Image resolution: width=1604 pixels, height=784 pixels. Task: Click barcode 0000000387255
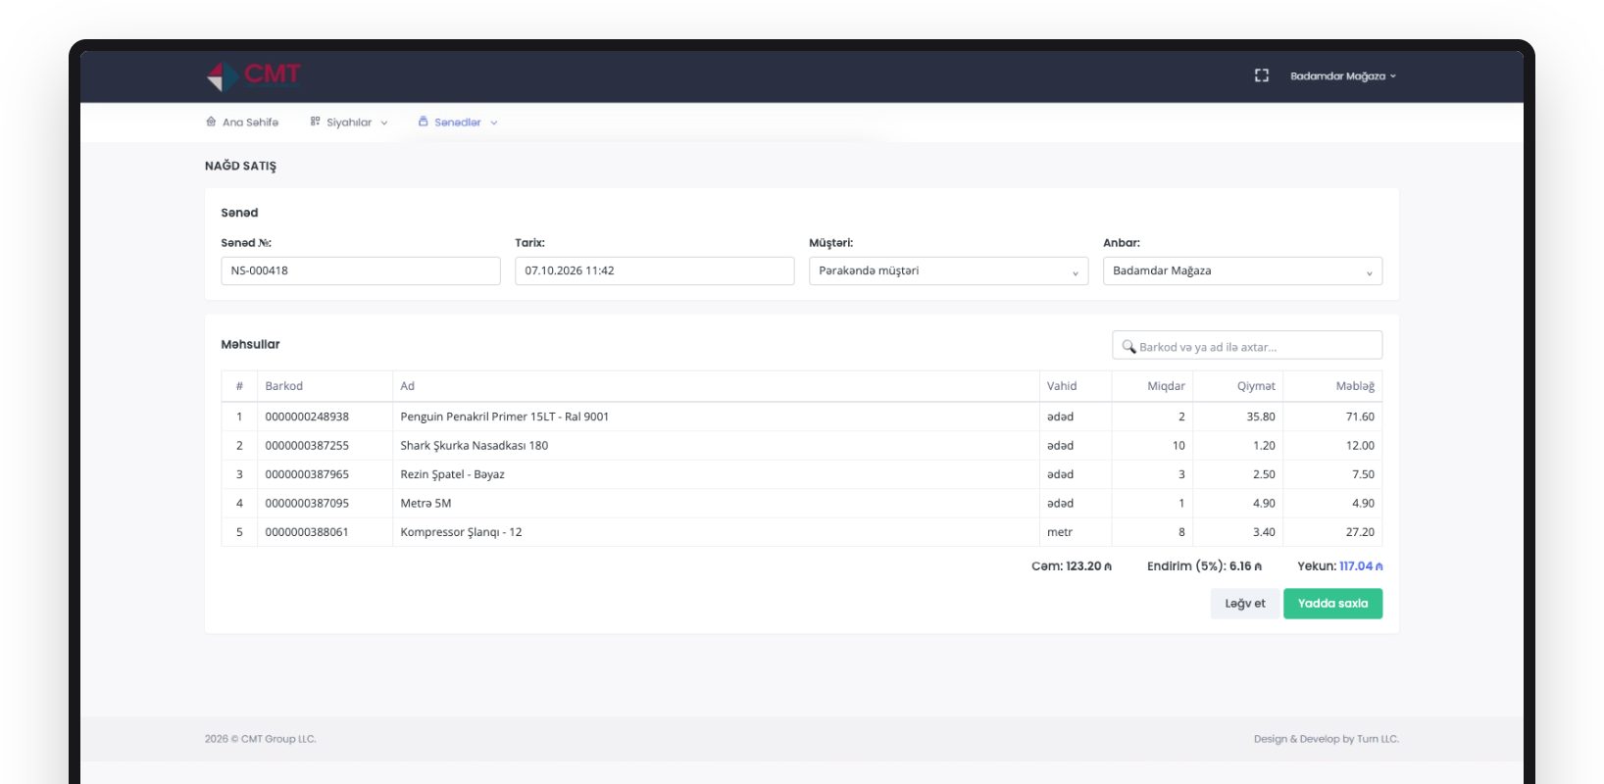[307, 446]
